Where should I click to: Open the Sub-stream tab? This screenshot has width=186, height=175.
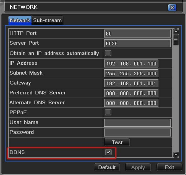[x=48, y=20]
